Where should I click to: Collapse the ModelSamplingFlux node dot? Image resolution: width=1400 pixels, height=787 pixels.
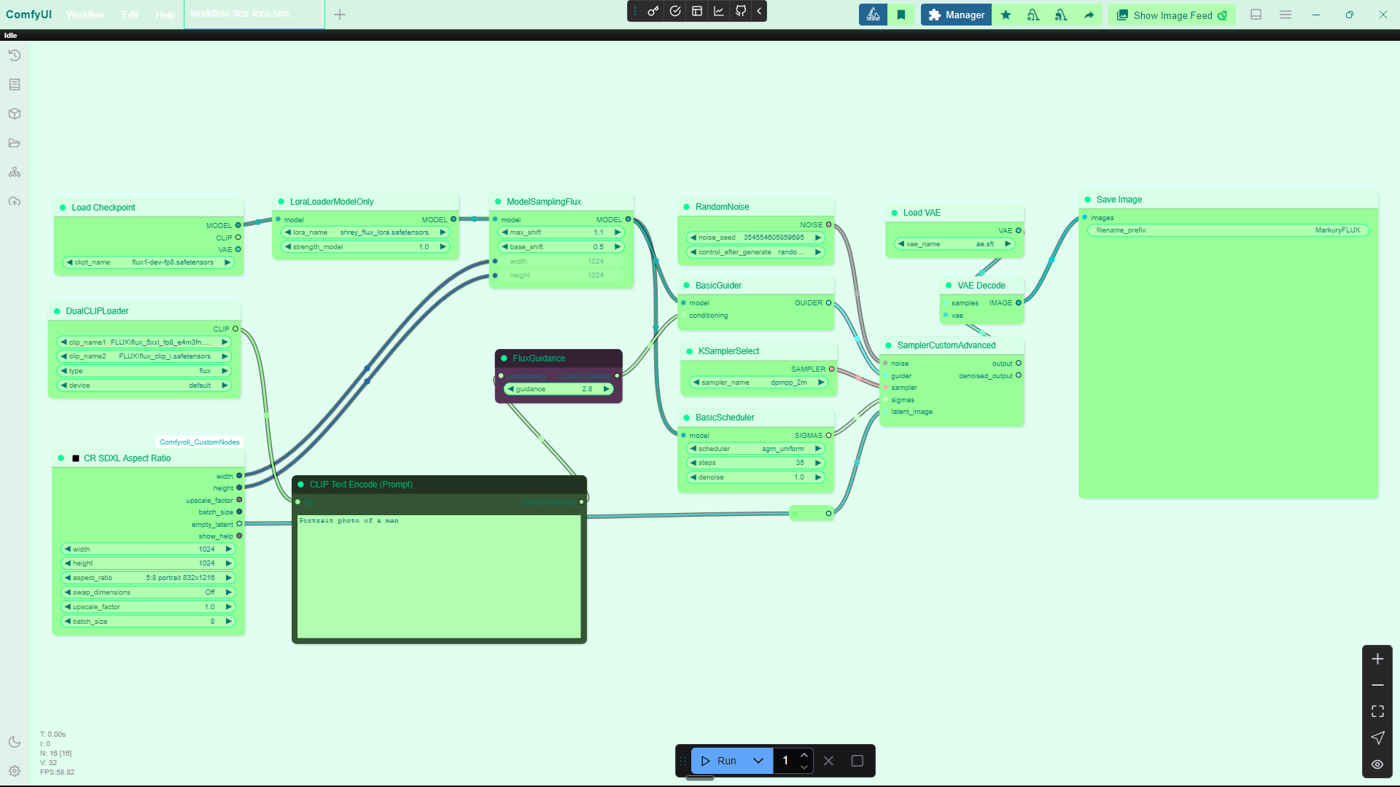point(498,202)
